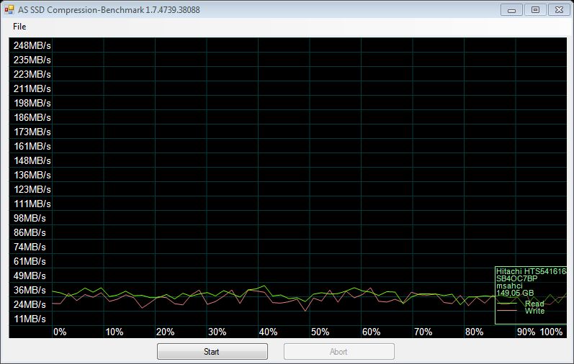Click the Hitachi HTS541616 drive name
Image resolution: width=574 pixels, height=364 pixels.
point(532,271)
